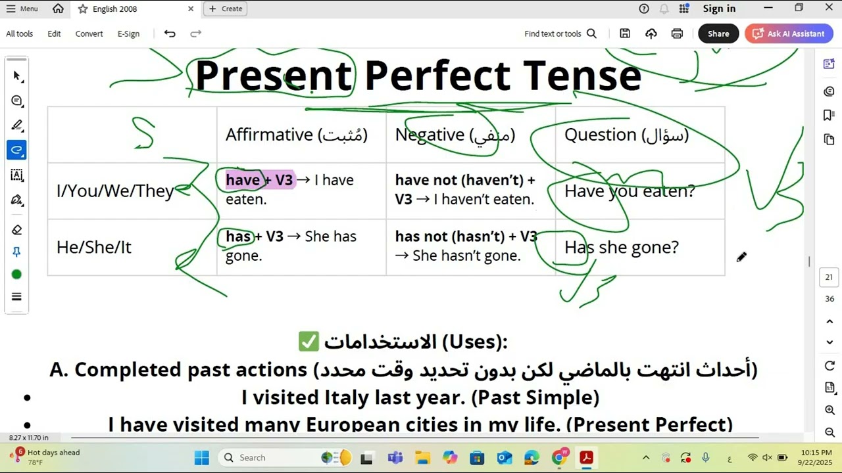842x473 pixels.
Task: Open the bookmarks panel
Action: point(829,115)
